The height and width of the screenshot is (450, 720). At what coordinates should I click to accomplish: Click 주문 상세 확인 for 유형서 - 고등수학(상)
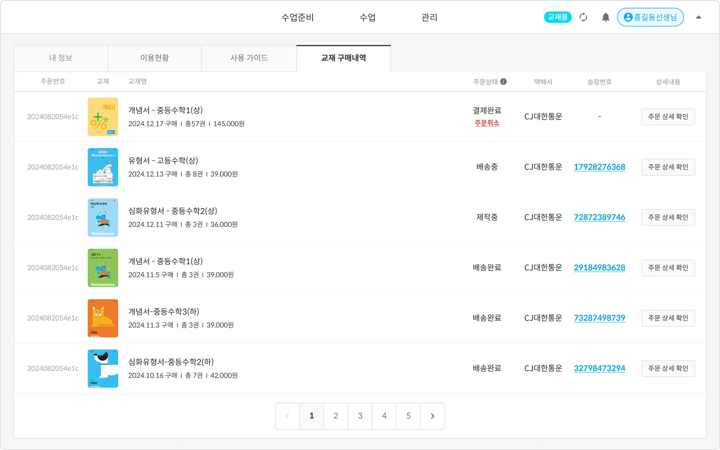(x=668, y=167)
